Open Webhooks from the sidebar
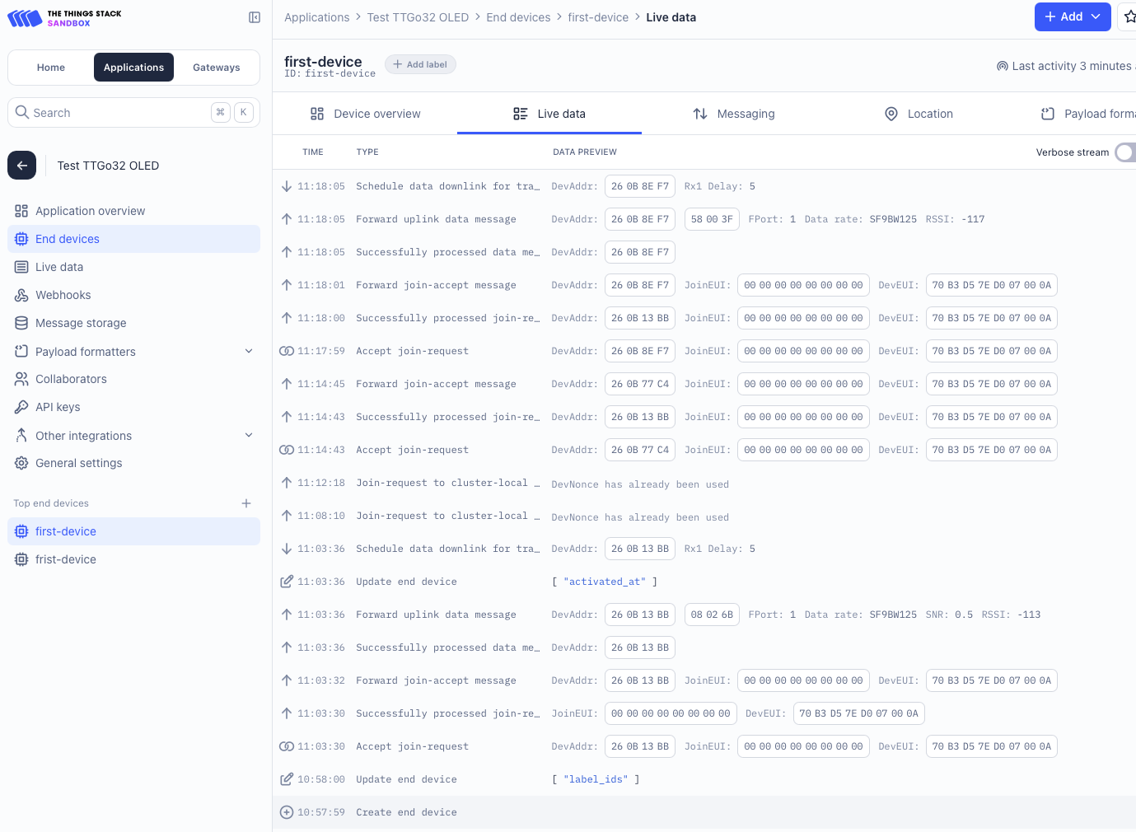This screenshot has height=832, width=1136. (x=63, y=295)
